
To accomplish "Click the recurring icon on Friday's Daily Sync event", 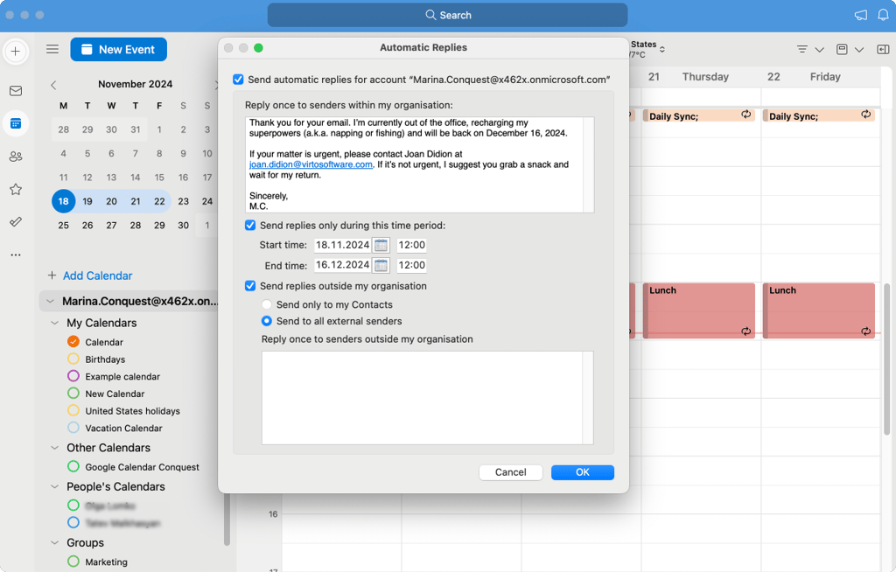I will (866, 115).
